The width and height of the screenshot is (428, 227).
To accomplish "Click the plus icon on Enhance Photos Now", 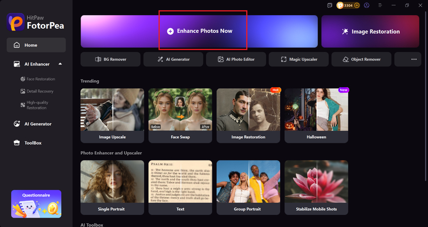I will pyautogui.click(x=170, y=31).
